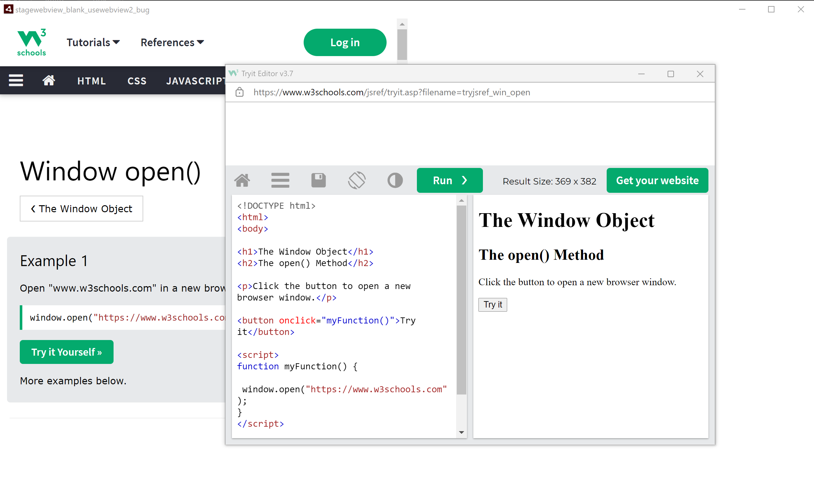Click the Log in button

point(345,42)
